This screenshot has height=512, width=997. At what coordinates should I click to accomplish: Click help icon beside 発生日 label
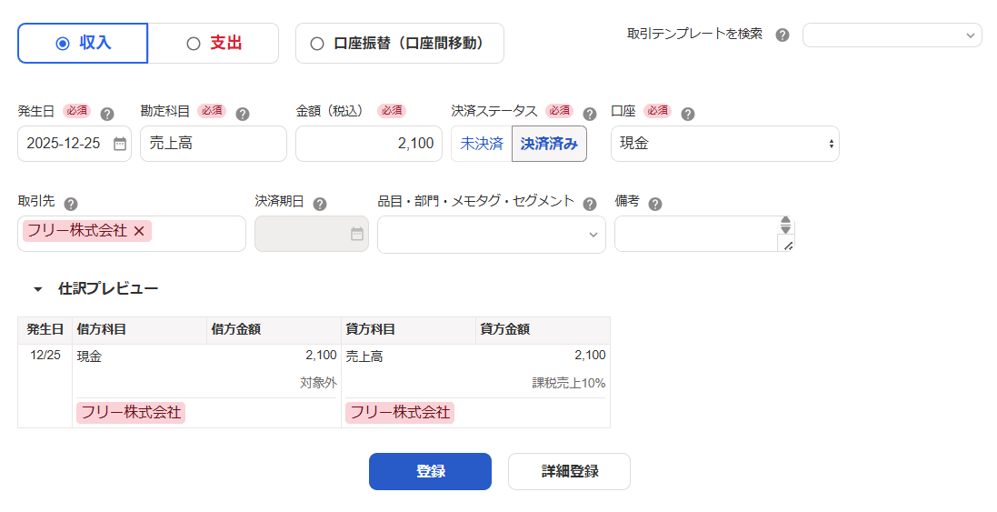click(x=107, y=114)
